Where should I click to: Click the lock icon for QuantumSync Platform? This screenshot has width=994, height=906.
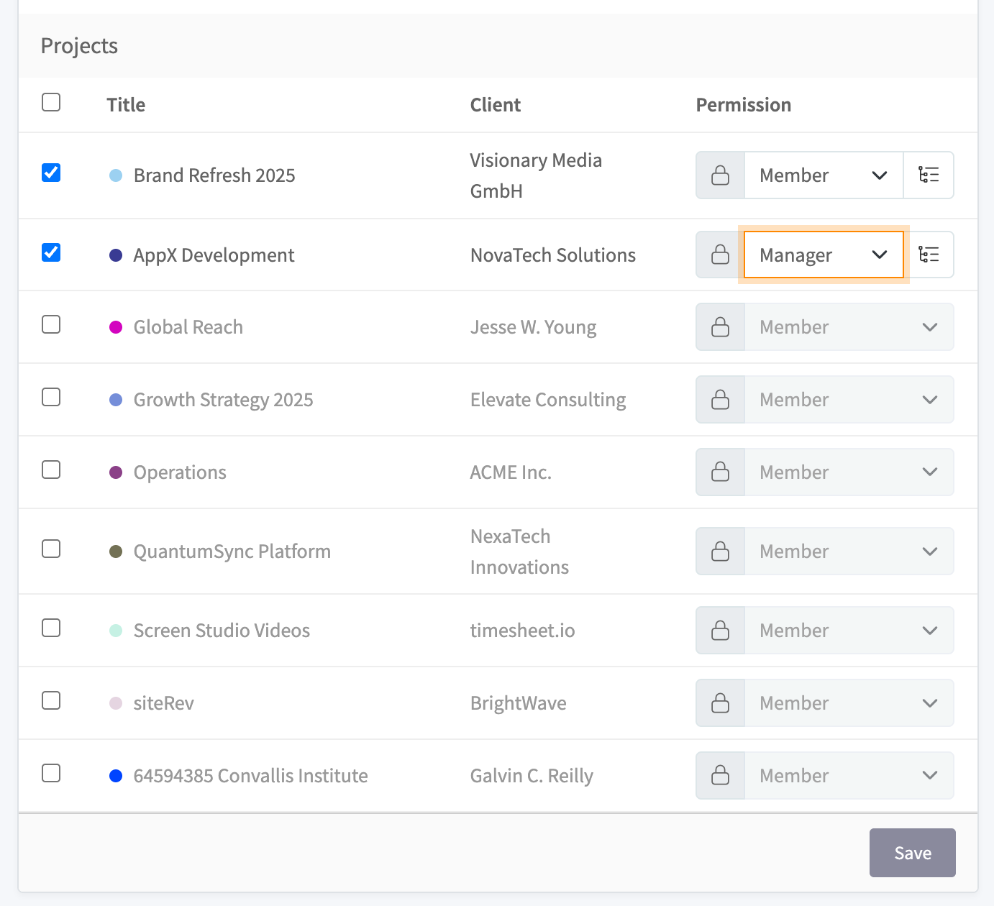coord(719,551)
